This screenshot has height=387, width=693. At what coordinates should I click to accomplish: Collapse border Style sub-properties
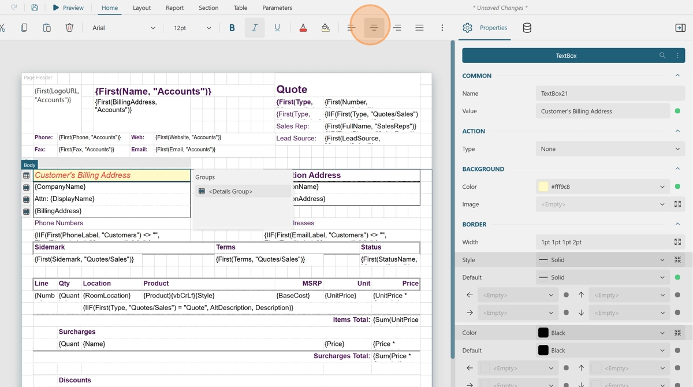point(677,260)
